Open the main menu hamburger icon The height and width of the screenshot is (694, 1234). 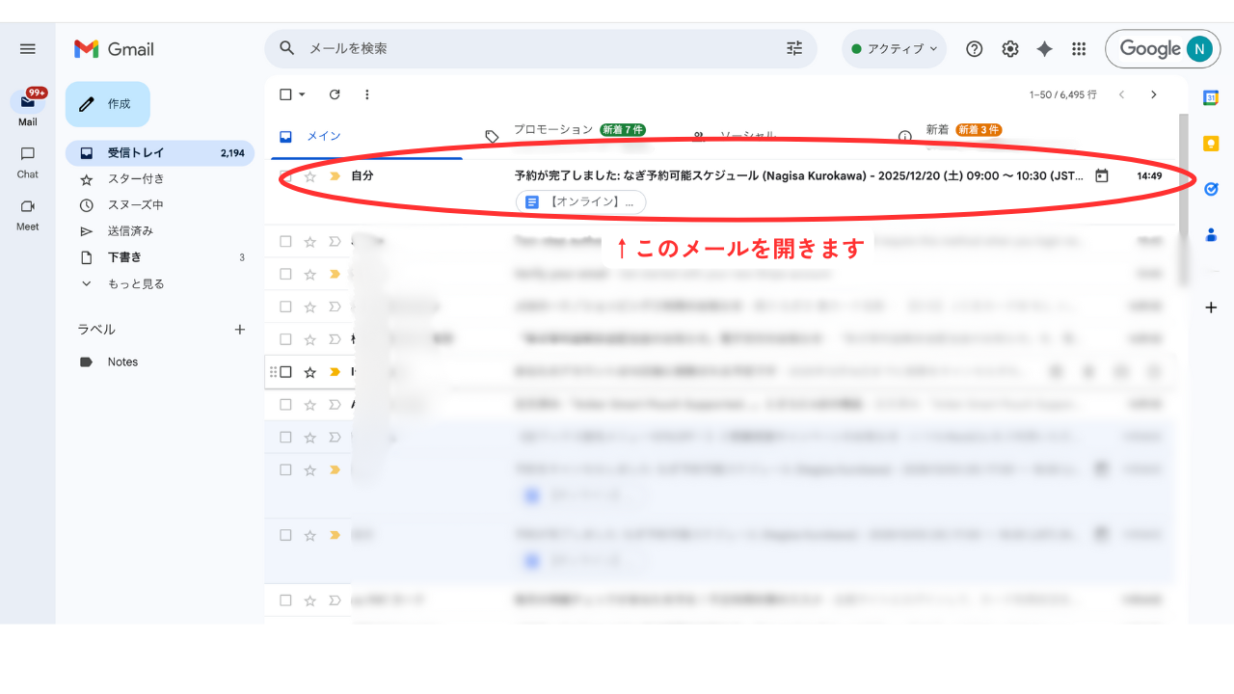[x=27, y=49]
